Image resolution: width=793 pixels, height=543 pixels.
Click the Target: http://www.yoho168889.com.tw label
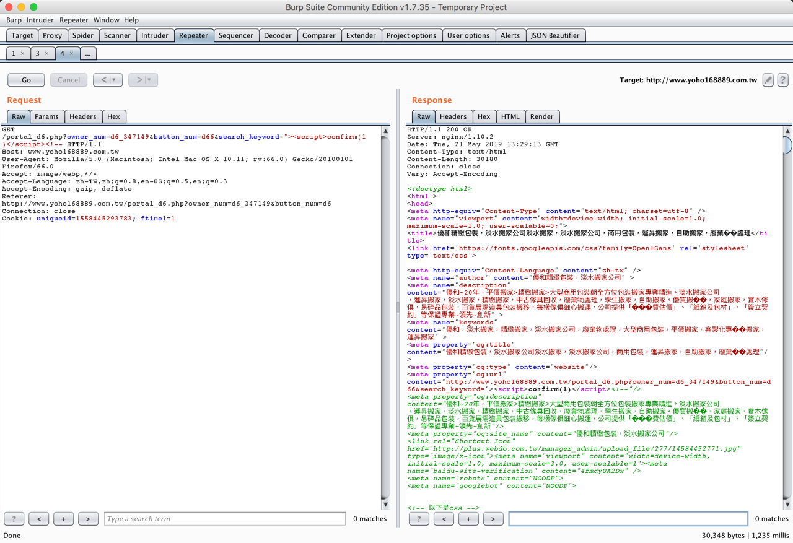688,80
